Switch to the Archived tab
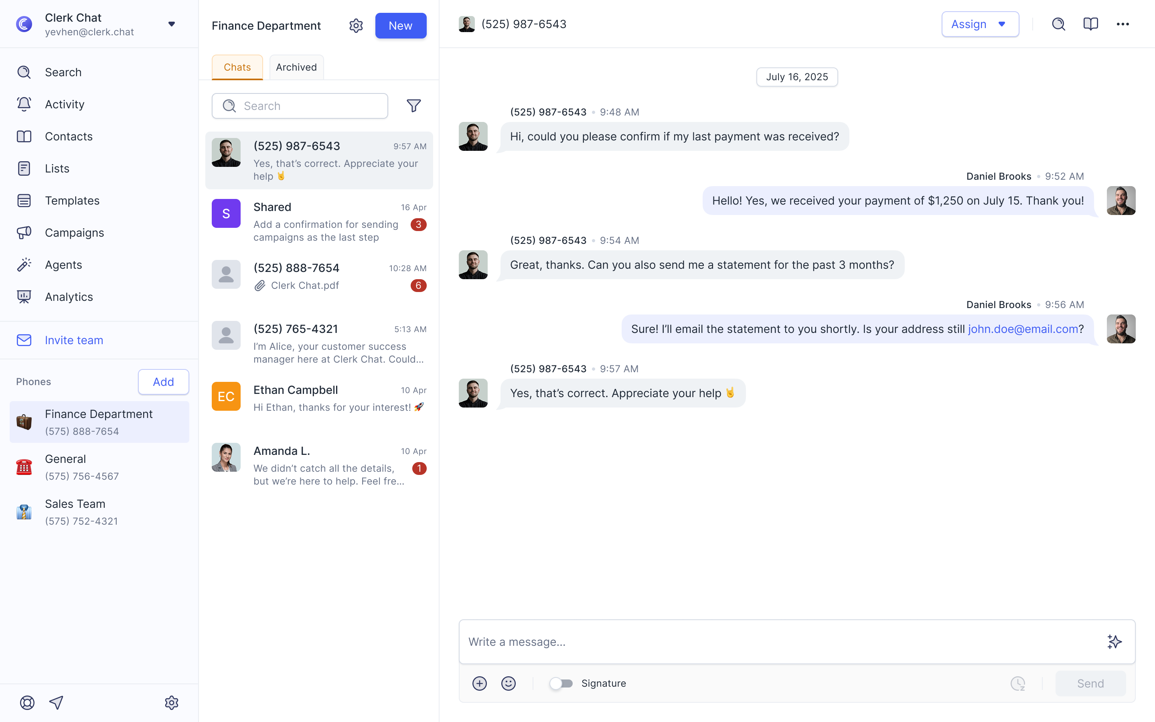 tap(296, 67)
